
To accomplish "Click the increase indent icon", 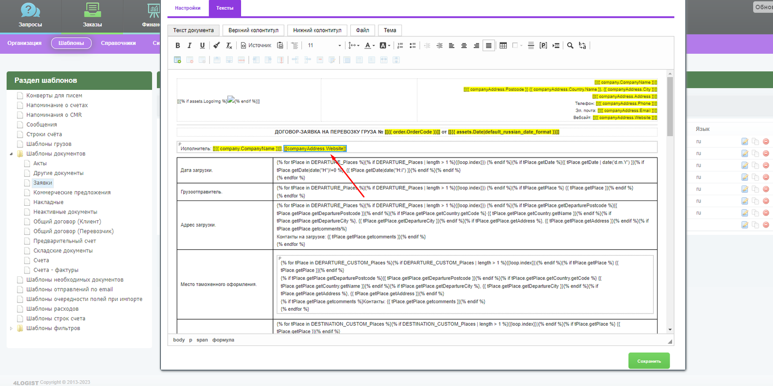I will [439, 45].
